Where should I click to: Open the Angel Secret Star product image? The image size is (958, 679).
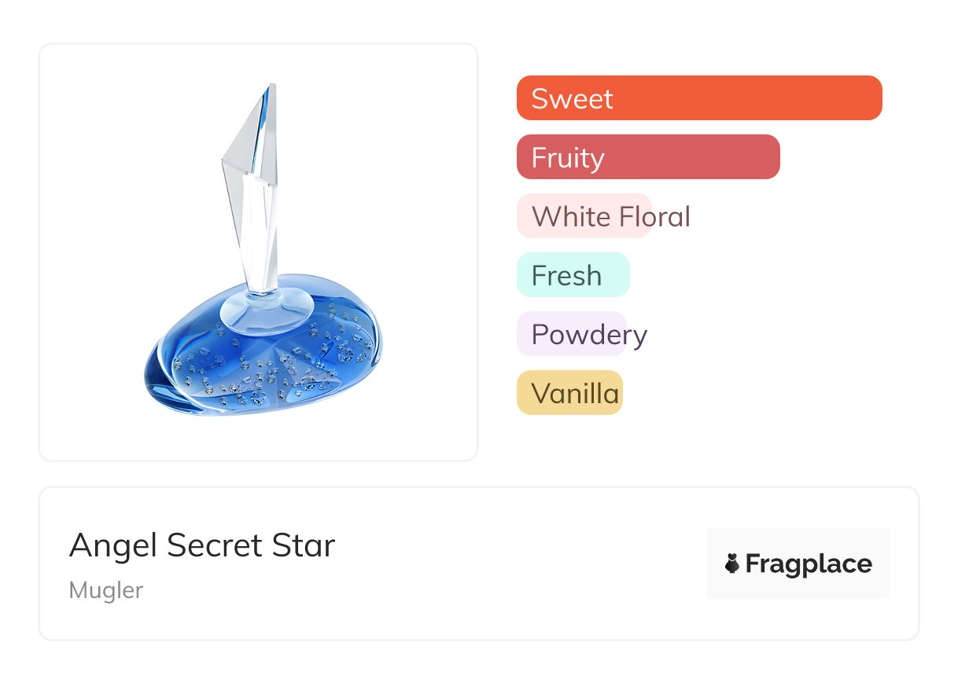(258, 251)
